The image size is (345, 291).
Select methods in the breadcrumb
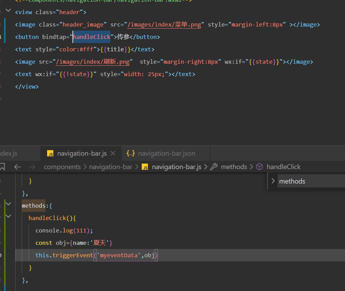(234, 167)
